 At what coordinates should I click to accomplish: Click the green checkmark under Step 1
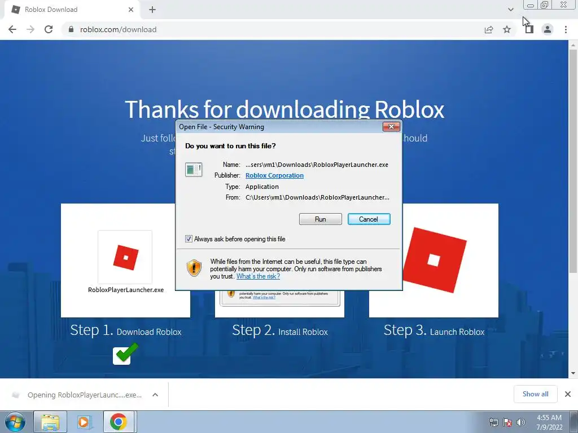pos(126,354)
